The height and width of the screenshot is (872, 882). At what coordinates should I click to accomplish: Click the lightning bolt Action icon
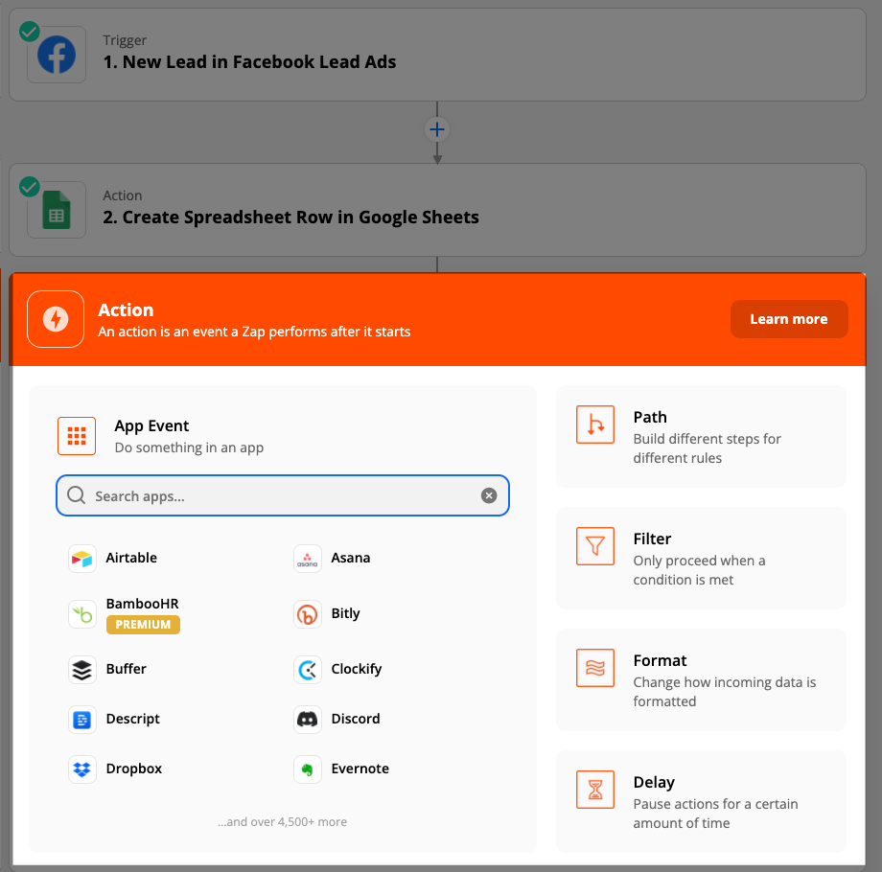[x=56, y=319]
